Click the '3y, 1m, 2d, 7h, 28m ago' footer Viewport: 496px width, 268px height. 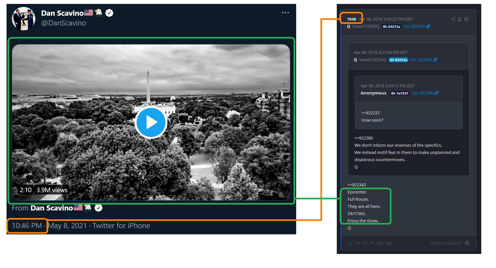(x=370, y=243)
